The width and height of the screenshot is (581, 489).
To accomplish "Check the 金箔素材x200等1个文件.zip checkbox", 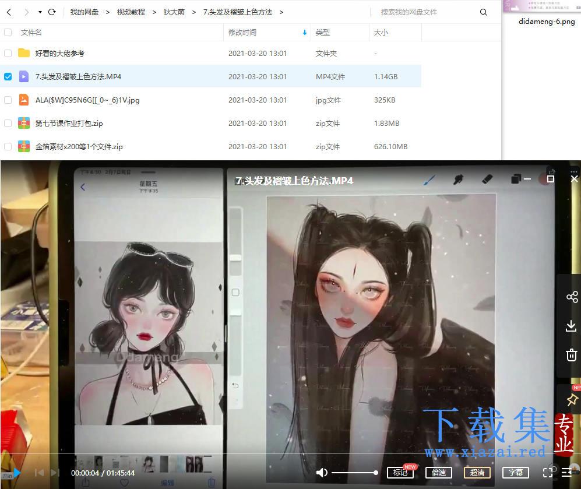I will pyautogui.click(x=8, y=147).
